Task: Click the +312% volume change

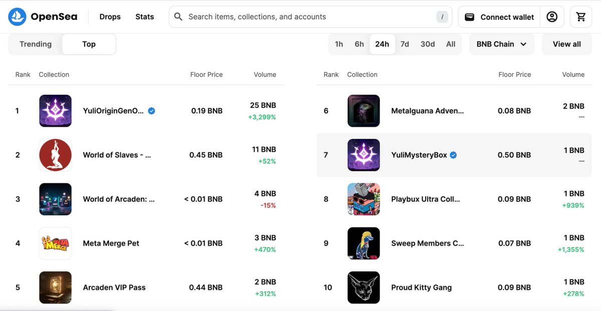Action: pos(265,293)
